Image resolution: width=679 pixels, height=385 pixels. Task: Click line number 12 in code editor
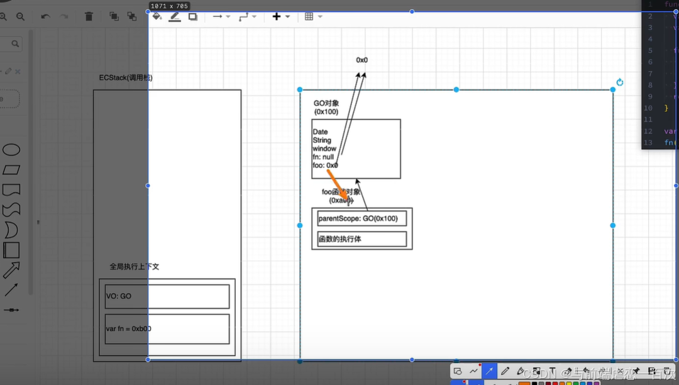pos(648,131)
